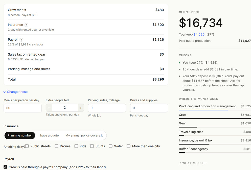Focus the Extra people fed value field

coord(65,108)
